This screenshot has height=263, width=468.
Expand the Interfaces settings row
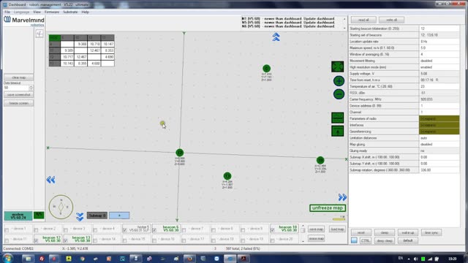point(439,125)
